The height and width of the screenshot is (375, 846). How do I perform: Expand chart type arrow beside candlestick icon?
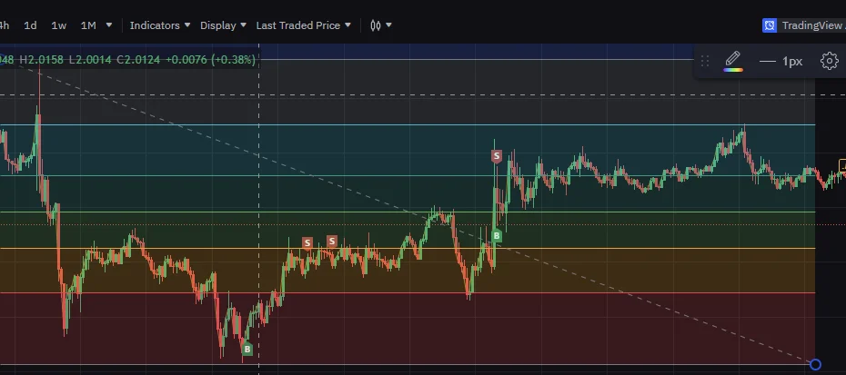click(388, 25)
